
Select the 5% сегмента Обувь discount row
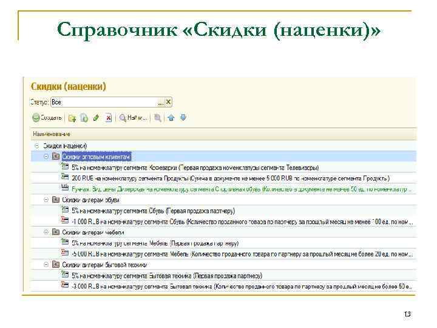(x=223, y=211)
